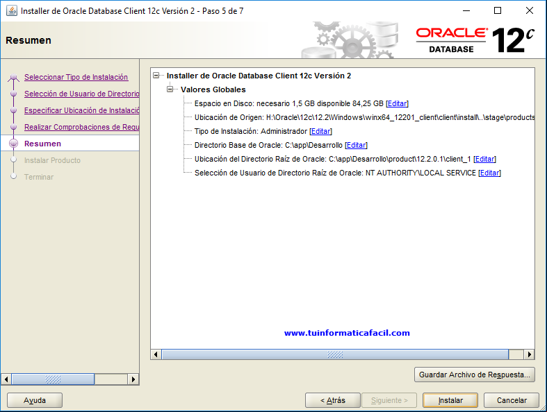This screenshot has height=412, width=547.
Task: Collapse the Valores Globales tree node
Action: click(x=170, y=89)
